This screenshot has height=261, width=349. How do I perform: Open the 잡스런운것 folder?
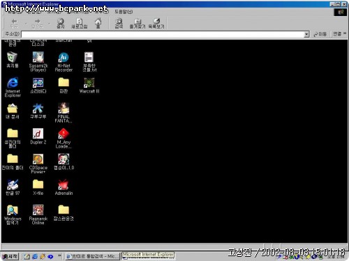click(64, 213)
